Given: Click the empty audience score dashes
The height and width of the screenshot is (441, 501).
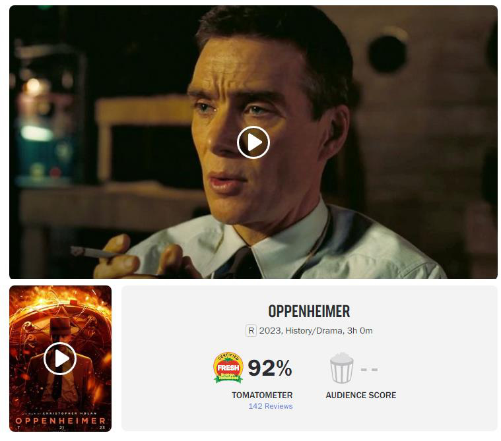Looking at the screenshot, I should (x=369, y=370).
